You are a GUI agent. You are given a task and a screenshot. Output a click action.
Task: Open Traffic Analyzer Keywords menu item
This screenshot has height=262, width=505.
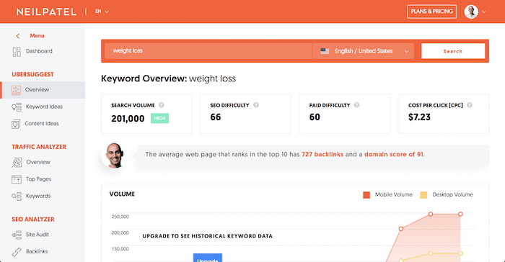(x=38, y=196)
